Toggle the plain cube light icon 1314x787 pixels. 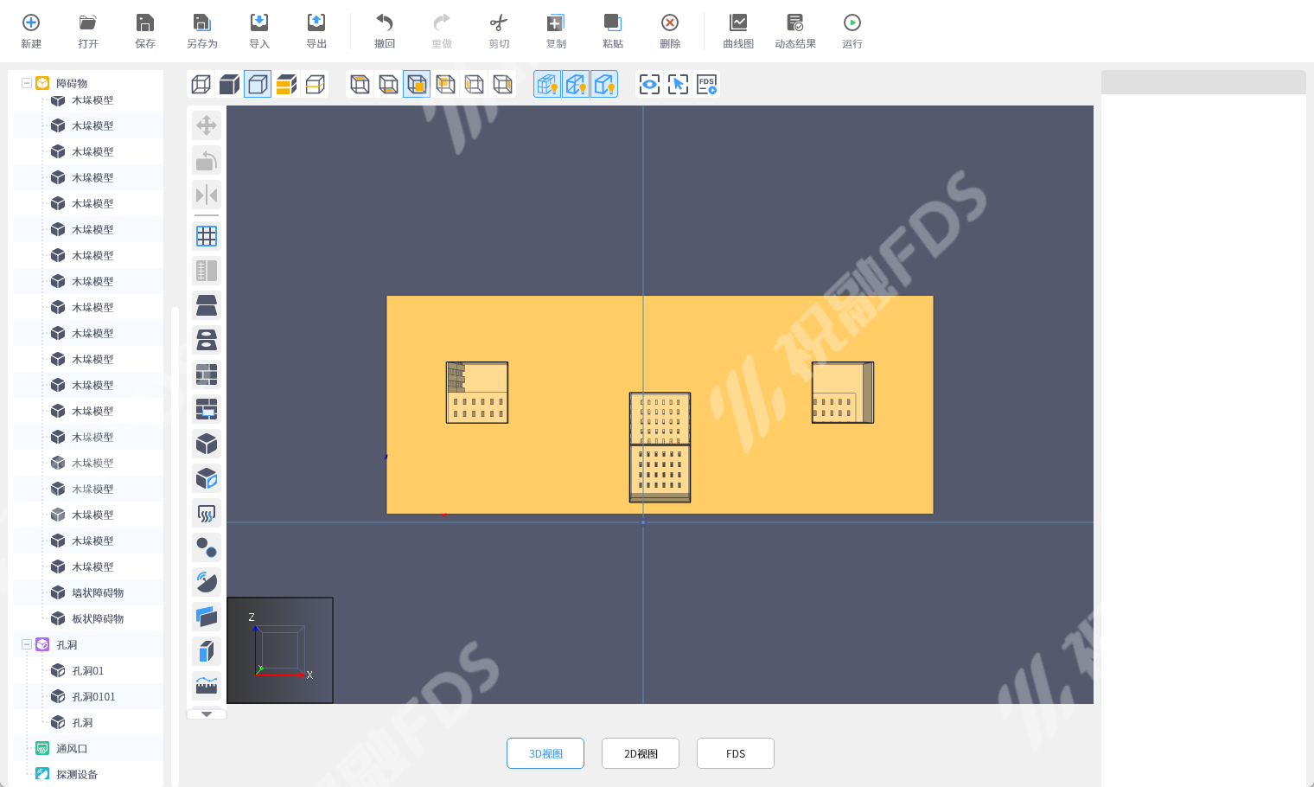[x=604, y=84]
